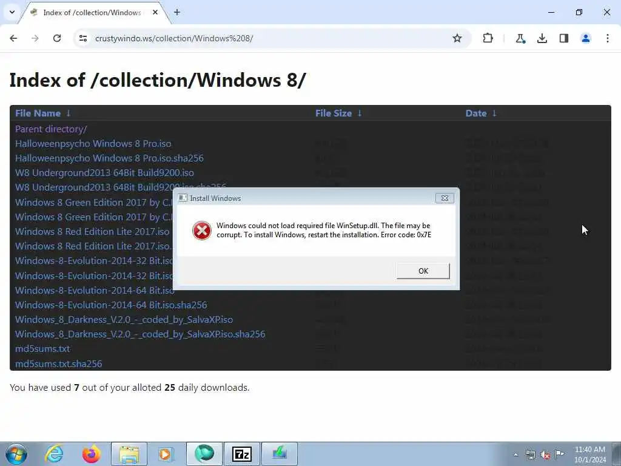Click the browser forward arrow
Viewport: 621px width, 466px height.
(x=35, y=38)
